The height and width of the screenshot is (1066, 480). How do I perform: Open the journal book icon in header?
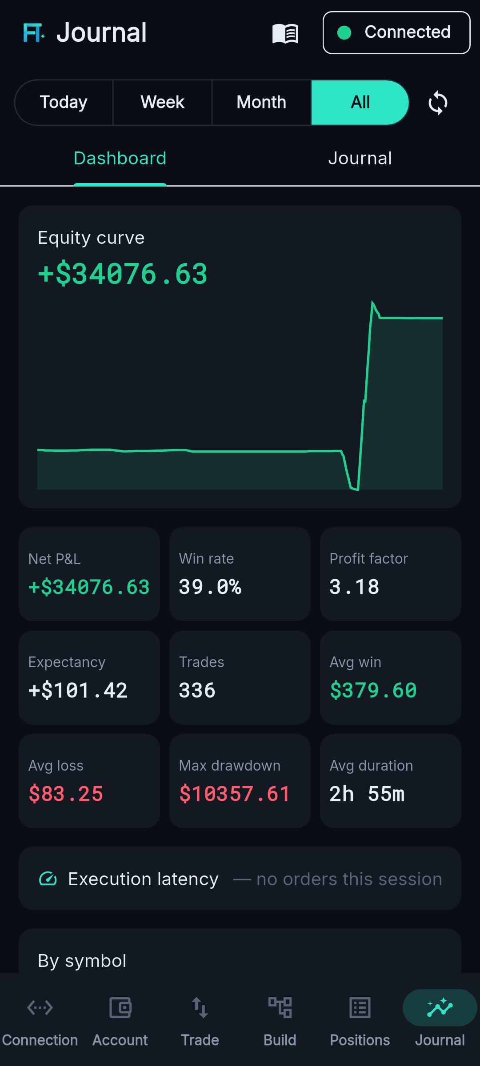[x=285, y=33]
